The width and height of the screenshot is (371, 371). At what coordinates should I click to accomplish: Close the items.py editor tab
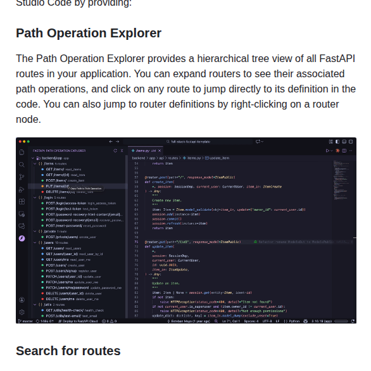pos(160,151)
